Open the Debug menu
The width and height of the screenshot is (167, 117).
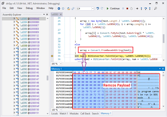(29, 8)
